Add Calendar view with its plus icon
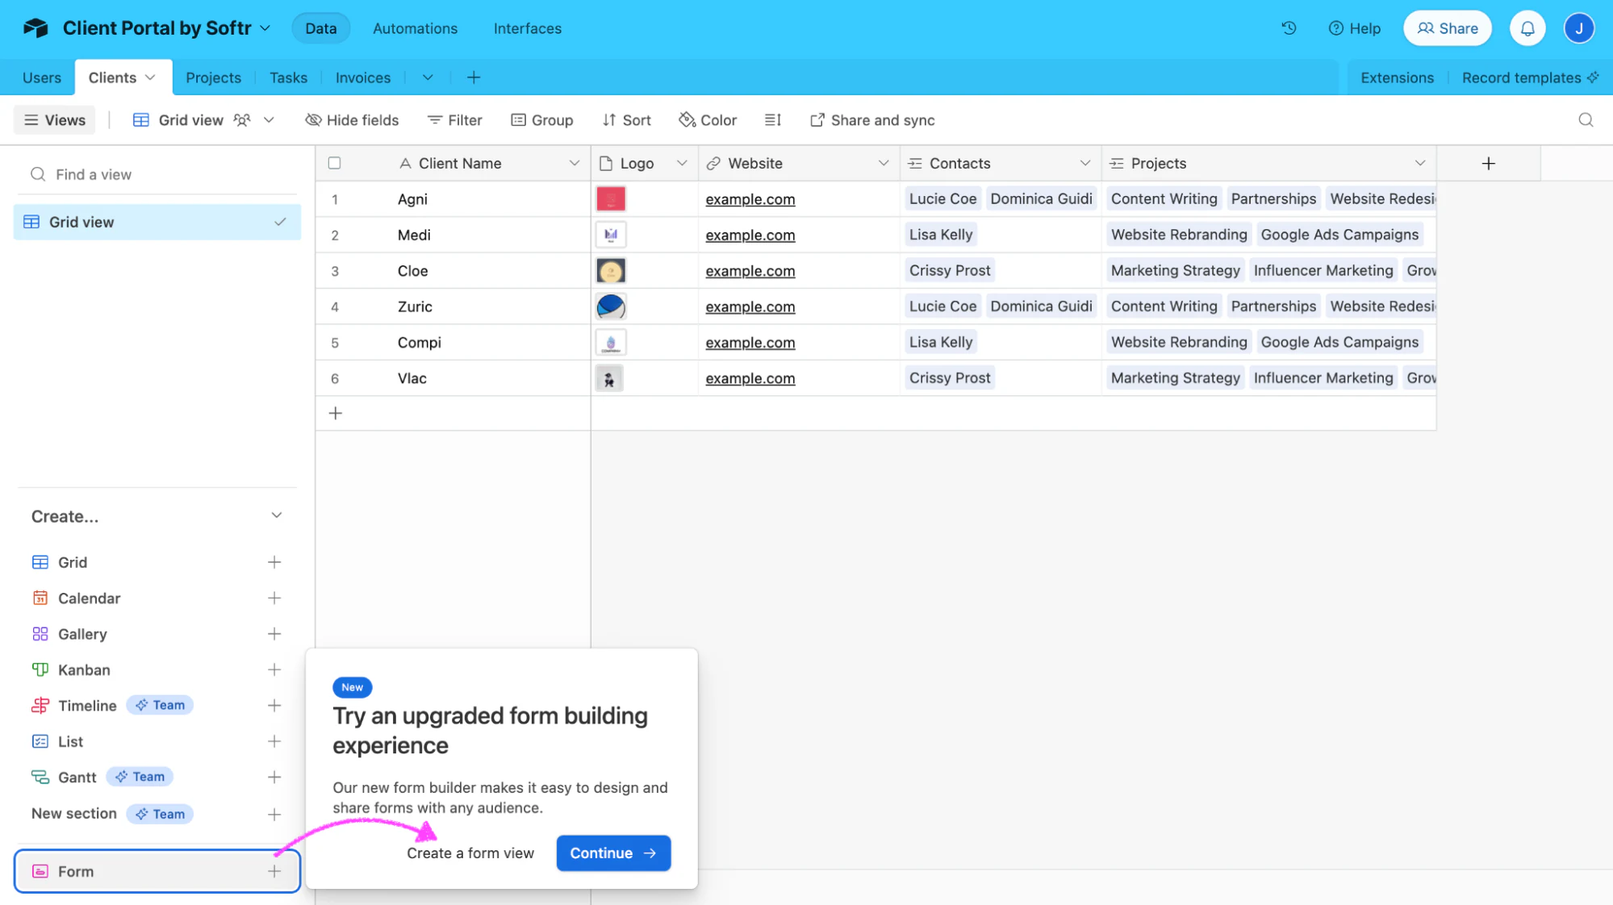 point(274,598)
